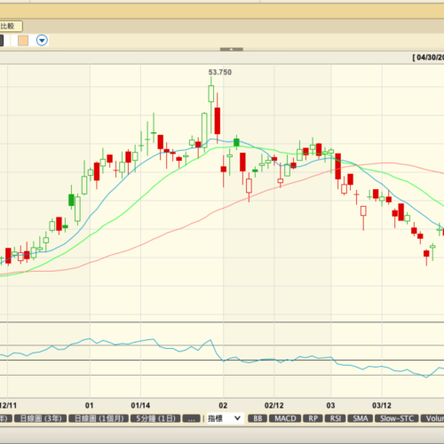This screenshot has height=444, width=444.
Task: Select the 日線圖 (1個月) chart period
Action: click(99, 418)
